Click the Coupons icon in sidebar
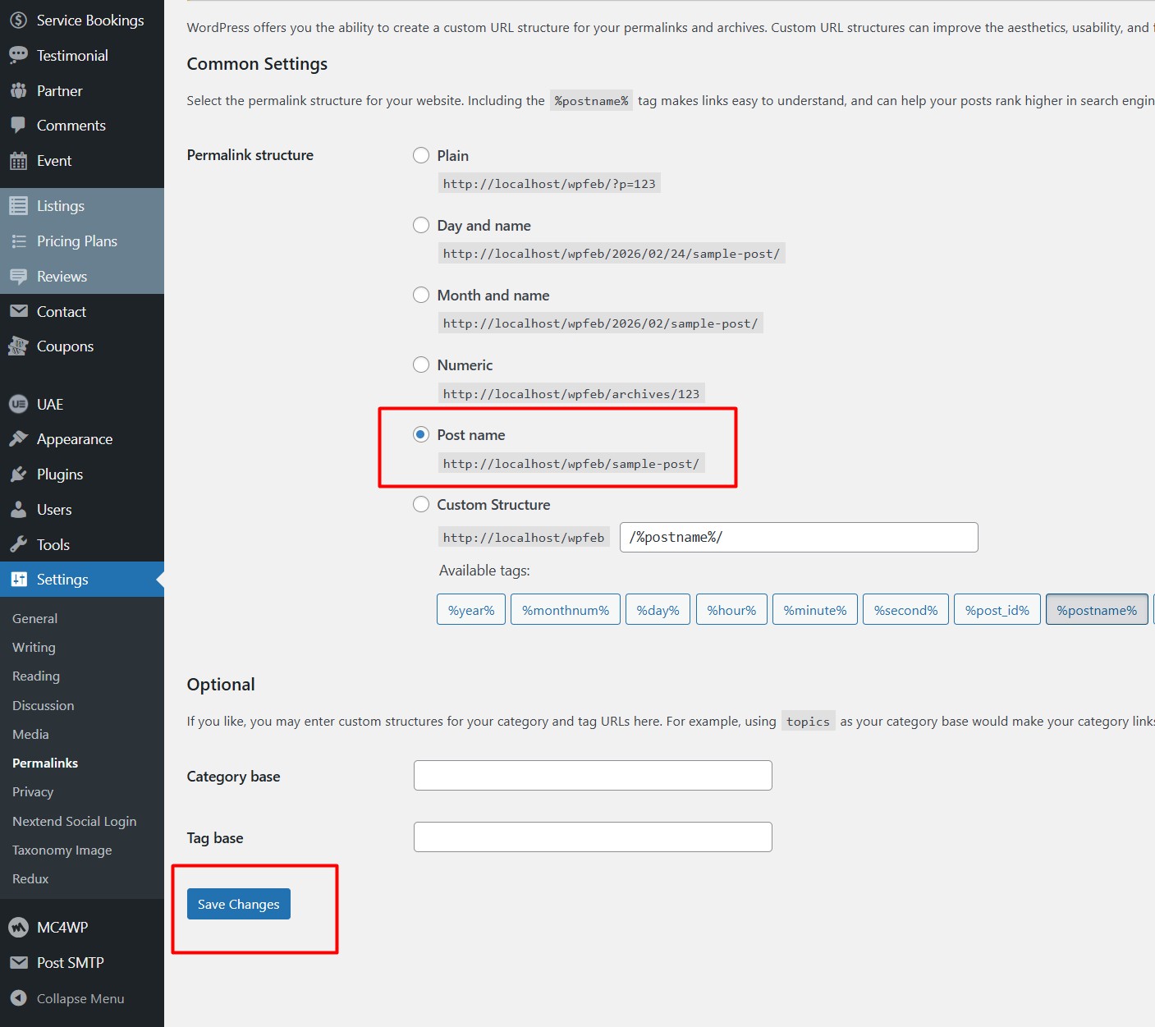 [x=18, y=346]
